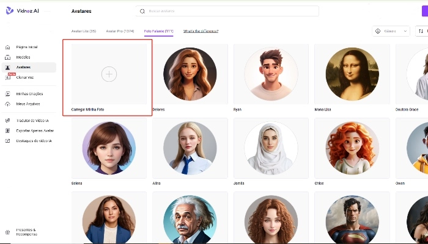Open the What's the difference? link
Viewport: 428px width, 244px height.
pyautogui.click(x=201, y=31)
